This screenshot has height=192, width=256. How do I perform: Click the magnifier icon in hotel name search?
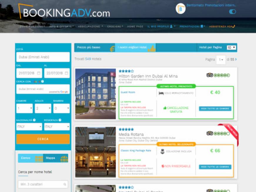(65, 184)
